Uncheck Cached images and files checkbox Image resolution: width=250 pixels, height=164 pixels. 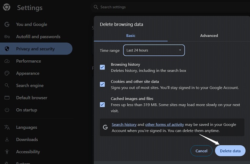pos(102,104)
